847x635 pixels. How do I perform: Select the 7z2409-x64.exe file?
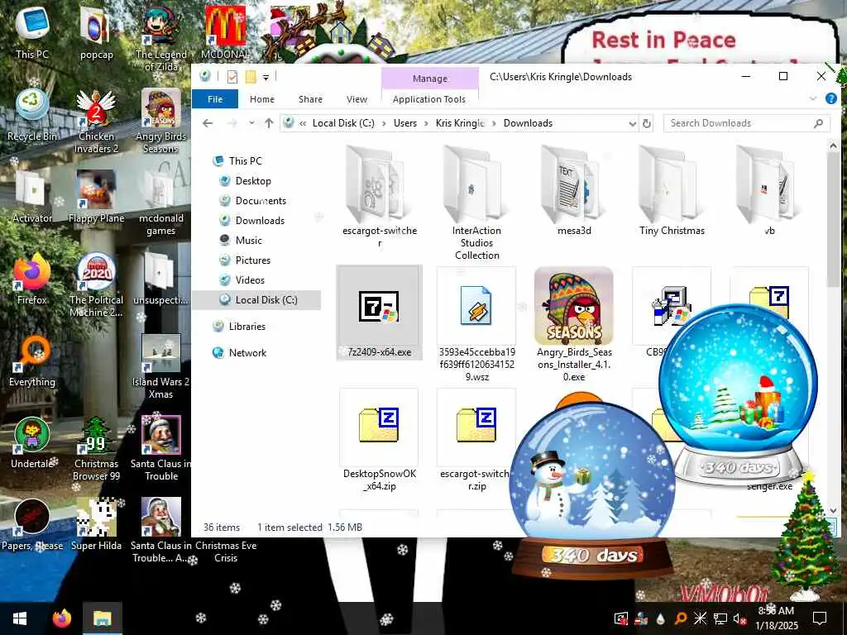tap(379, 313)
